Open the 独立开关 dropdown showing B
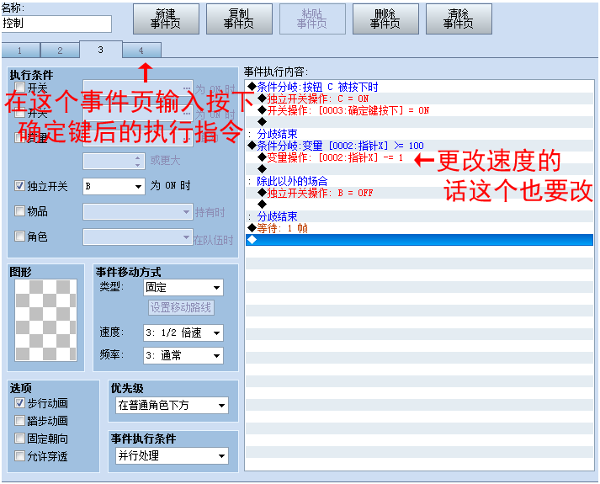The image size is (600, 484). click(x=114, y=186)
